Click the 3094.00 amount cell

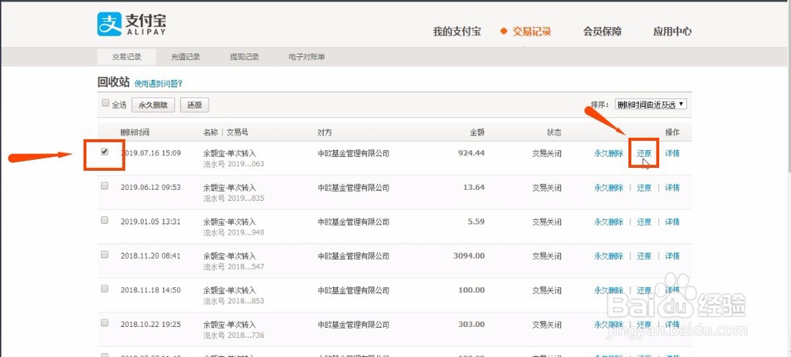tap(468, 256)
